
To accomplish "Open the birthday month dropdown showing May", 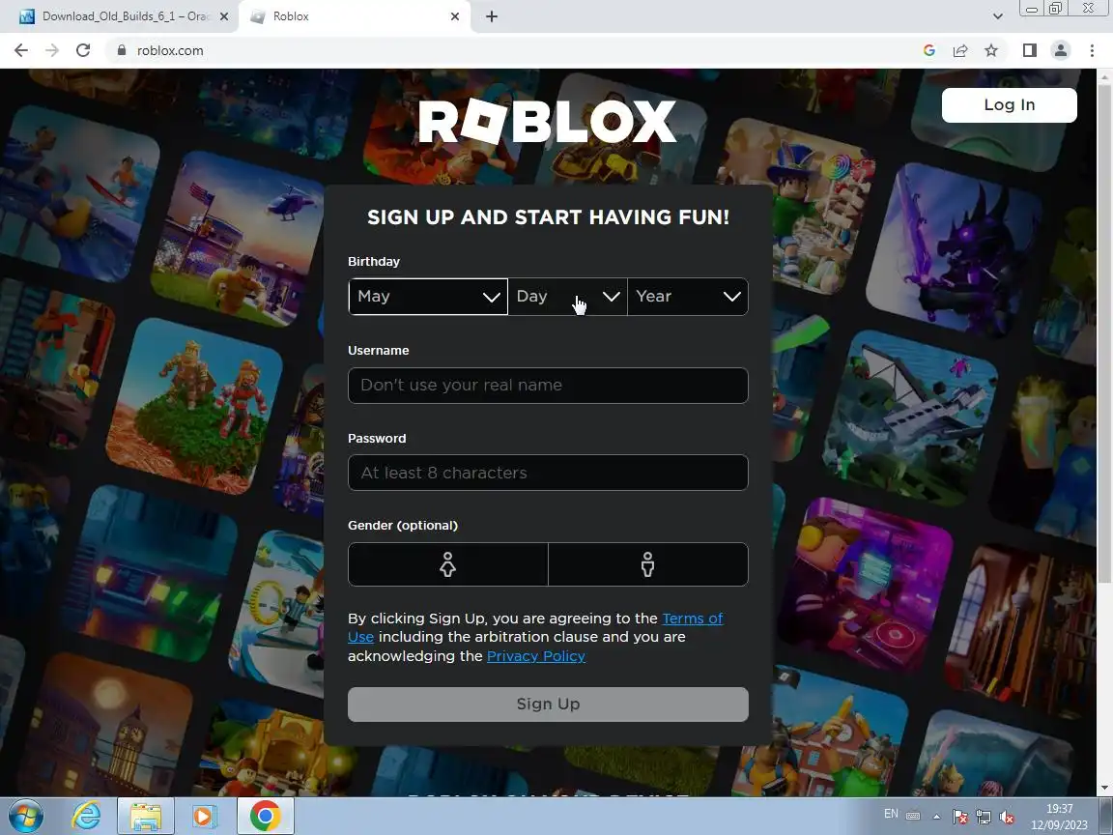I will (428, 297).
